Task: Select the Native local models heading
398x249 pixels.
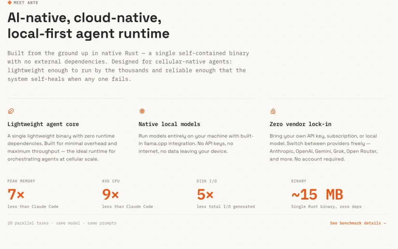Action: (x=169, y=124)
